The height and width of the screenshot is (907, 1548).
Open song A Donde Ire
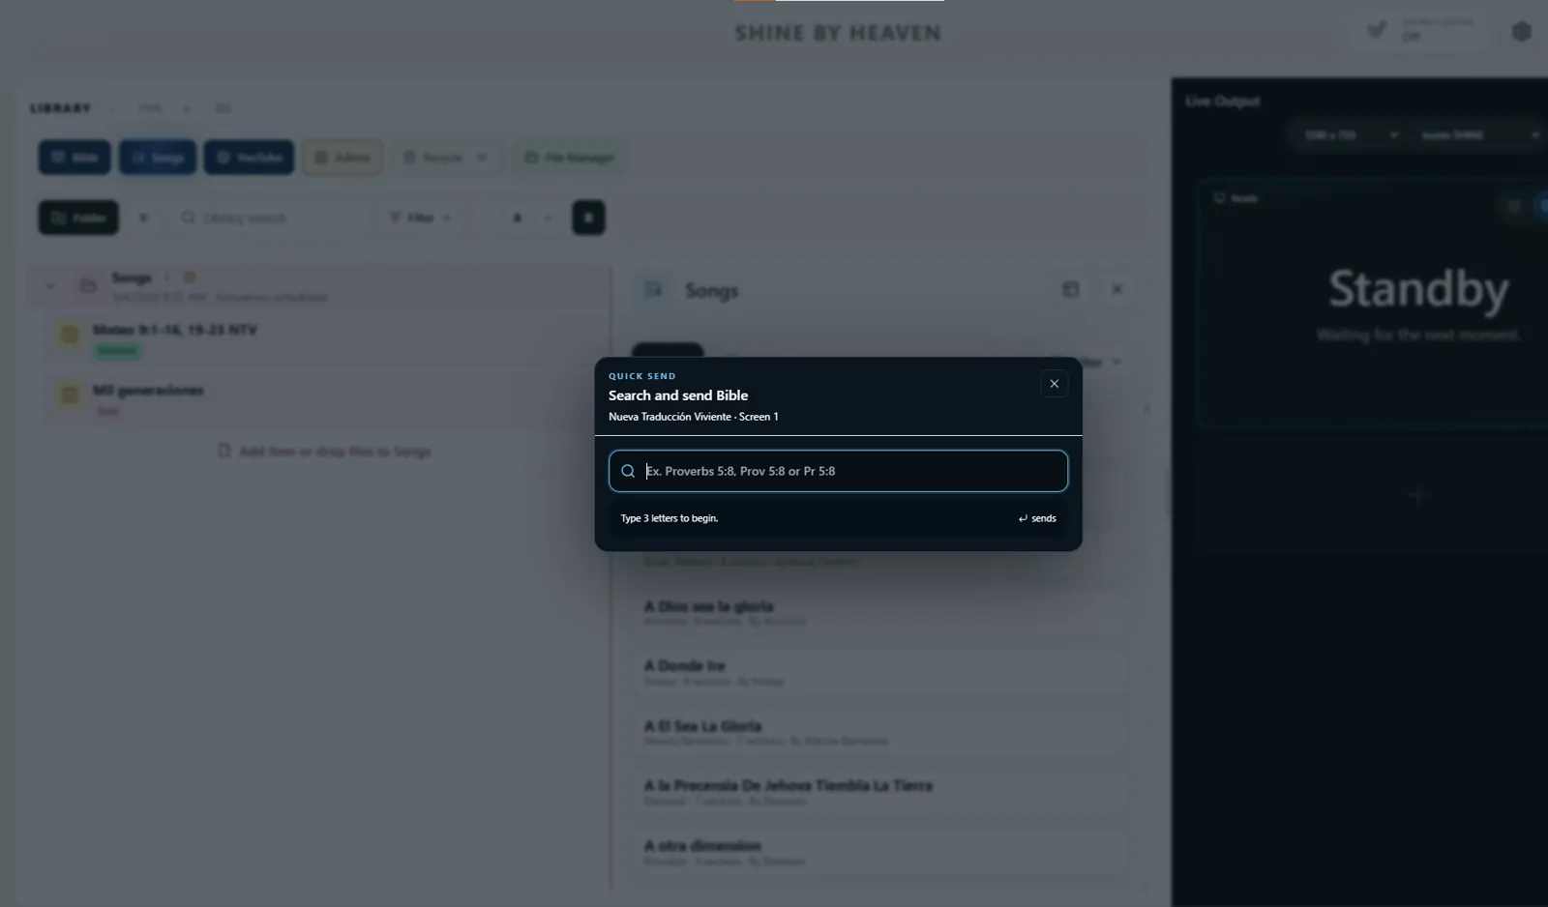tap(880, 672)
